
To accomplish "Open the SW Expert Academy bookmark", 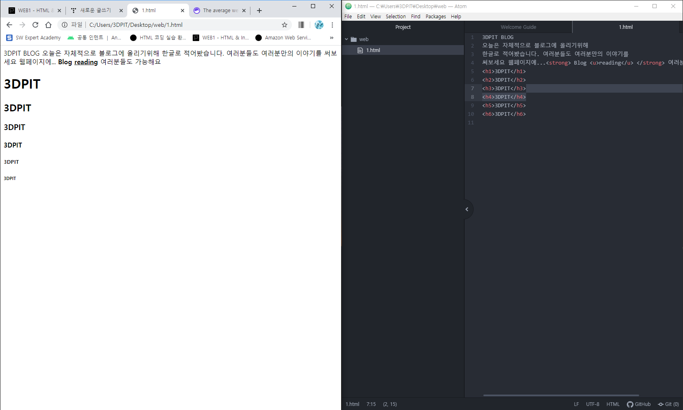I will pyautogui.click(x=33, y=38).
